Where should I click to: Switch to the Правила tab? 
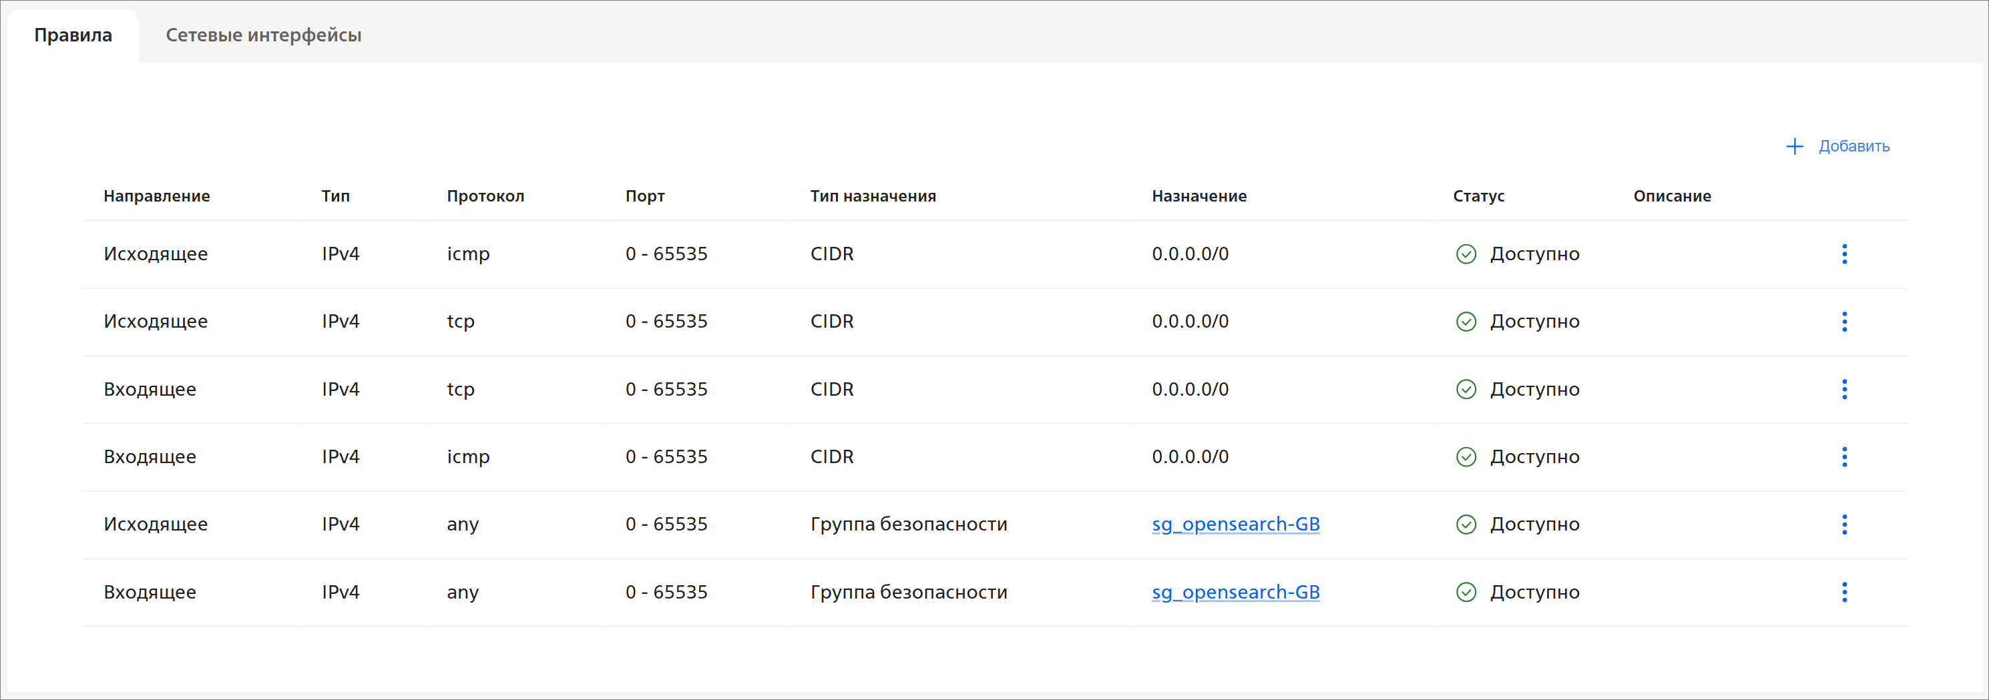pyautogui.click(x=73, y=35)
